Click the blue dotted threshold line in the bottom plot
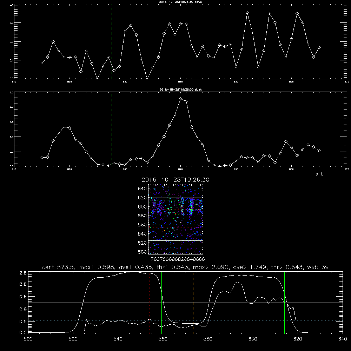351x351 pixels. point(185,320)
